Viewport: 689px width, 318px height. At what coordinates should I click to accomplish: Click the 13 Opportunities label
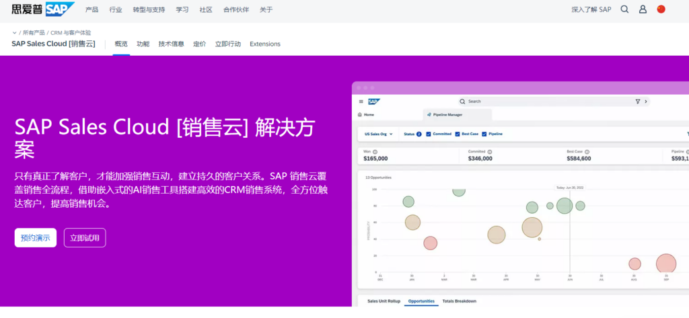click(x=378, y=178)
